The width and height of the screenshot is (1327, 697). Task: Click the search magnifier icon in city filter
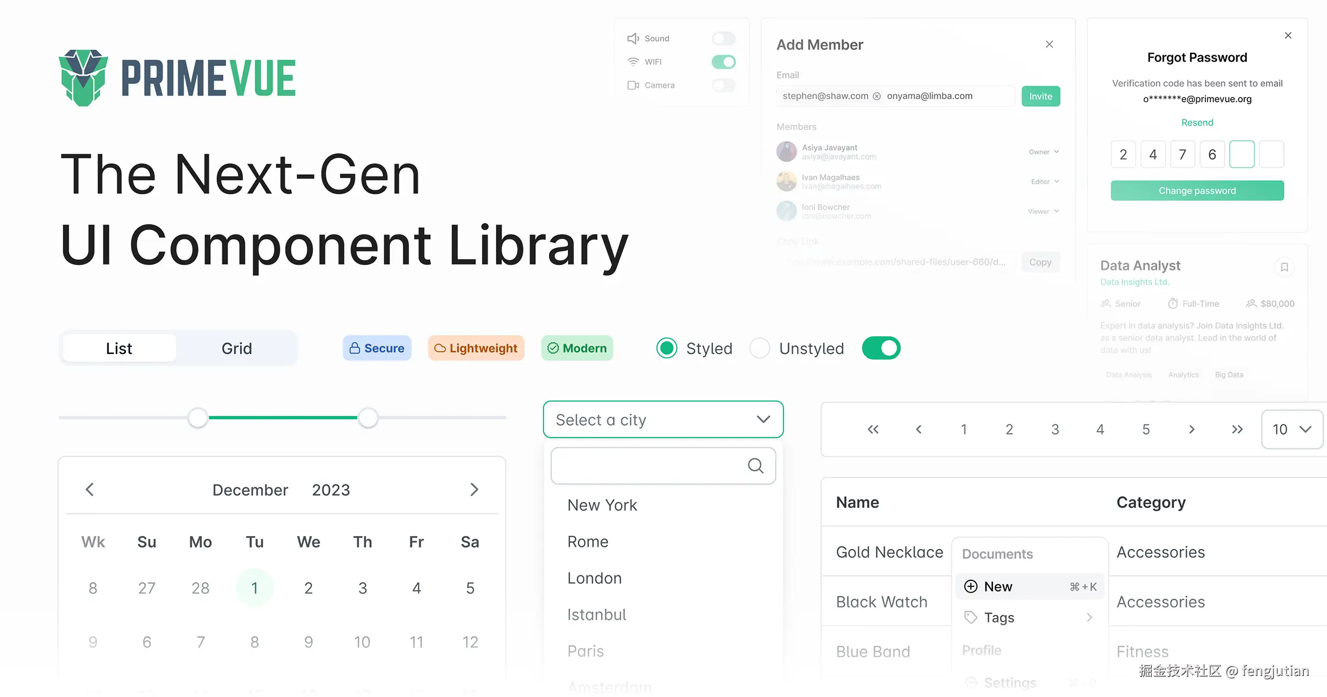[x=755, y=466]
